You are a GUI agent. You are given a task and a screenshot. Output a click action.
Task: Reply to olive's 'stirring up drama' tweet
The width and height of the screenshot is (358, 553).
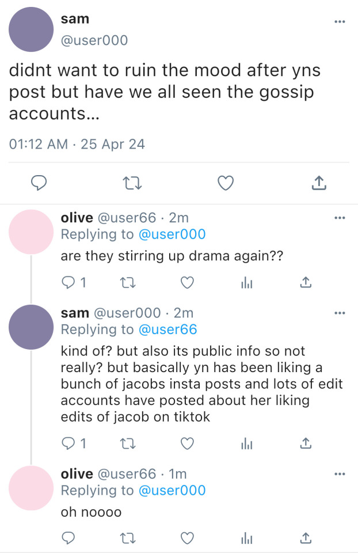tap(68, 283)
